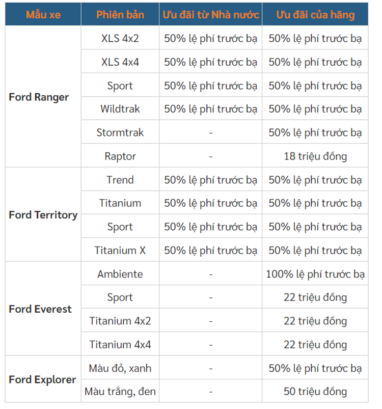
Task: Click the "Mẫu xe" column header
Action: (43, 15)
